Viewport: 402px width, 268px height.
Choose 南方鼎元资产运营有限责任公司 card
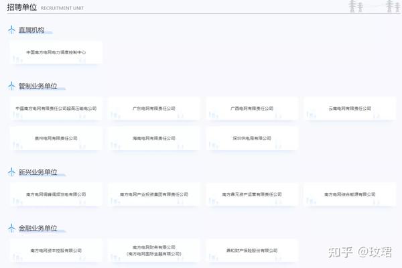click(x=252, y=194)
